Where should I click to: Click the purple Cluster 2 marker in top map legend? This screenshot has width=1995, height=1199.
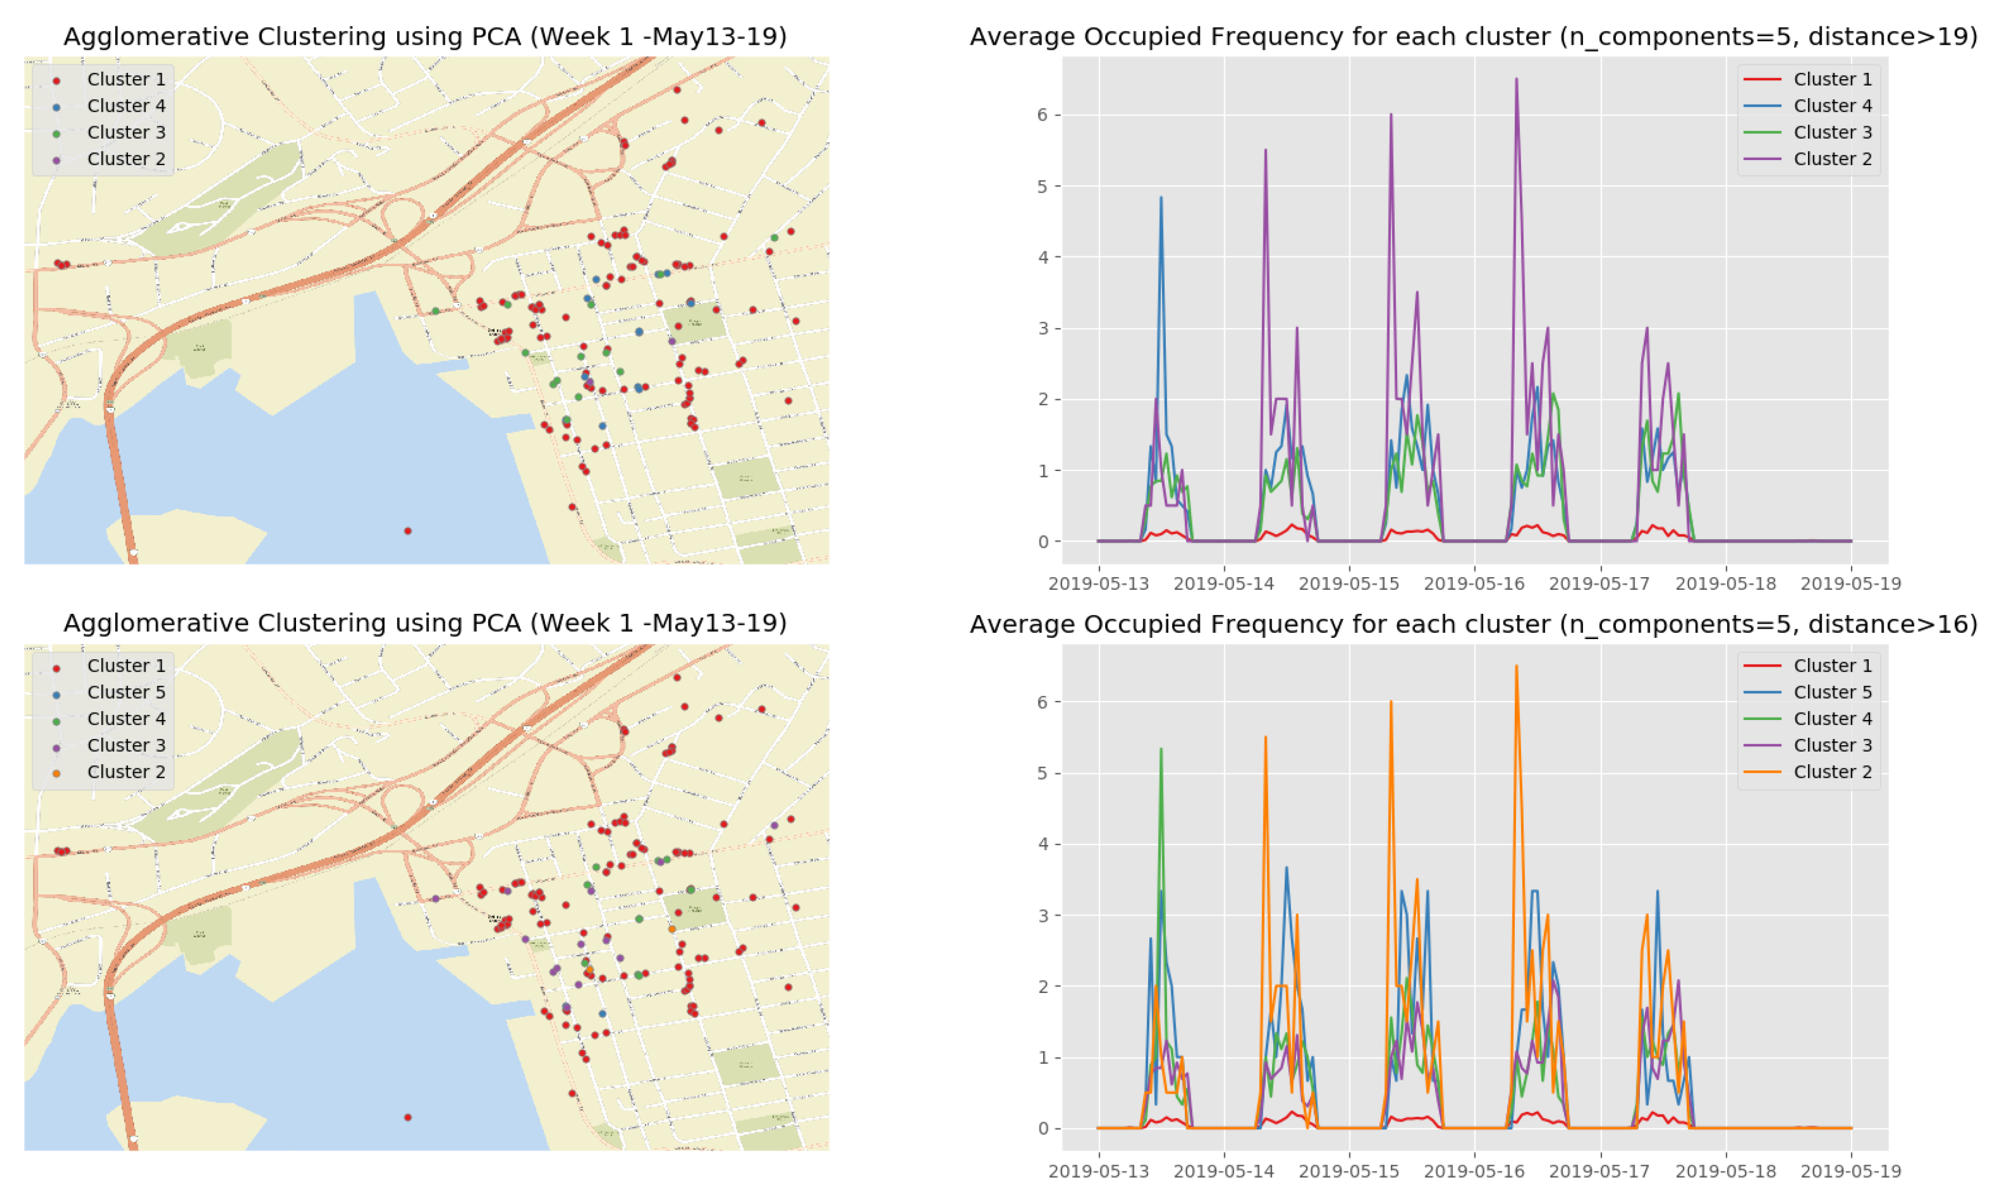click(x=57, y=160)
